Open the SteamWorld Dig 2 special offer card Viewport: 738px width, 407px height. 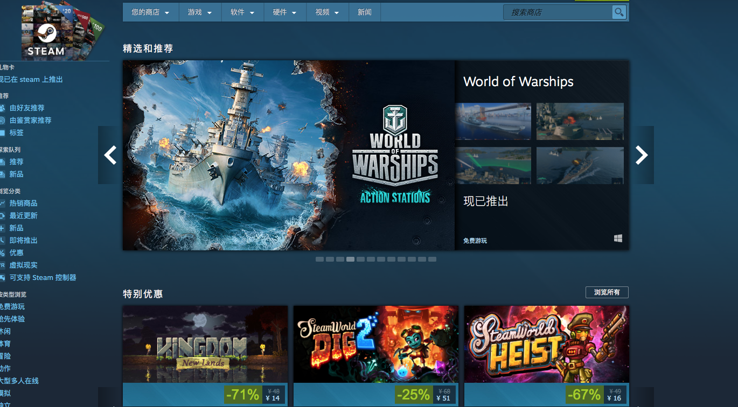pyautogui.click(x=376, y=356)
